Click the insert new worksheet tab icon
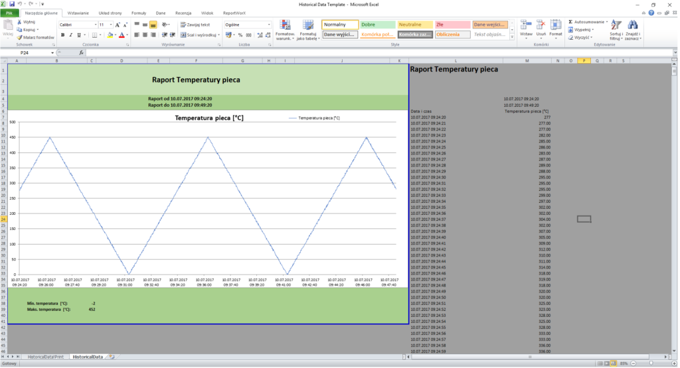The width and height of the screenshot is (680, 368). (112, 357)
